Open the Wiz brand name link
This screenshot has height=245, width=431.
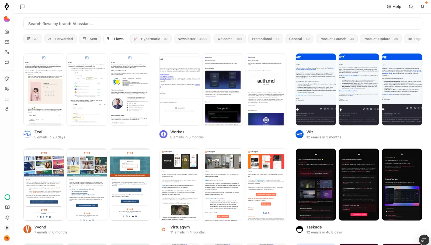tap(310, 132)
